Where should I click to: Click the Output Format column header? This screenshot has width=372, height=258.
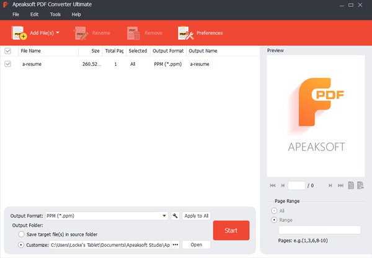click(168, 51)
